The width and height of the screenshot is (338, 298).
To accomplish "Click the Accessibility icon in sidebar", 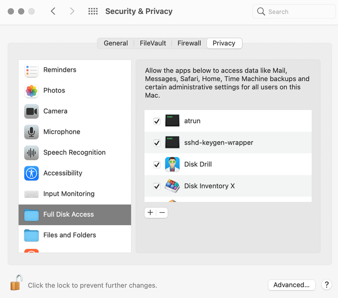I will click(x=31, y=174).
